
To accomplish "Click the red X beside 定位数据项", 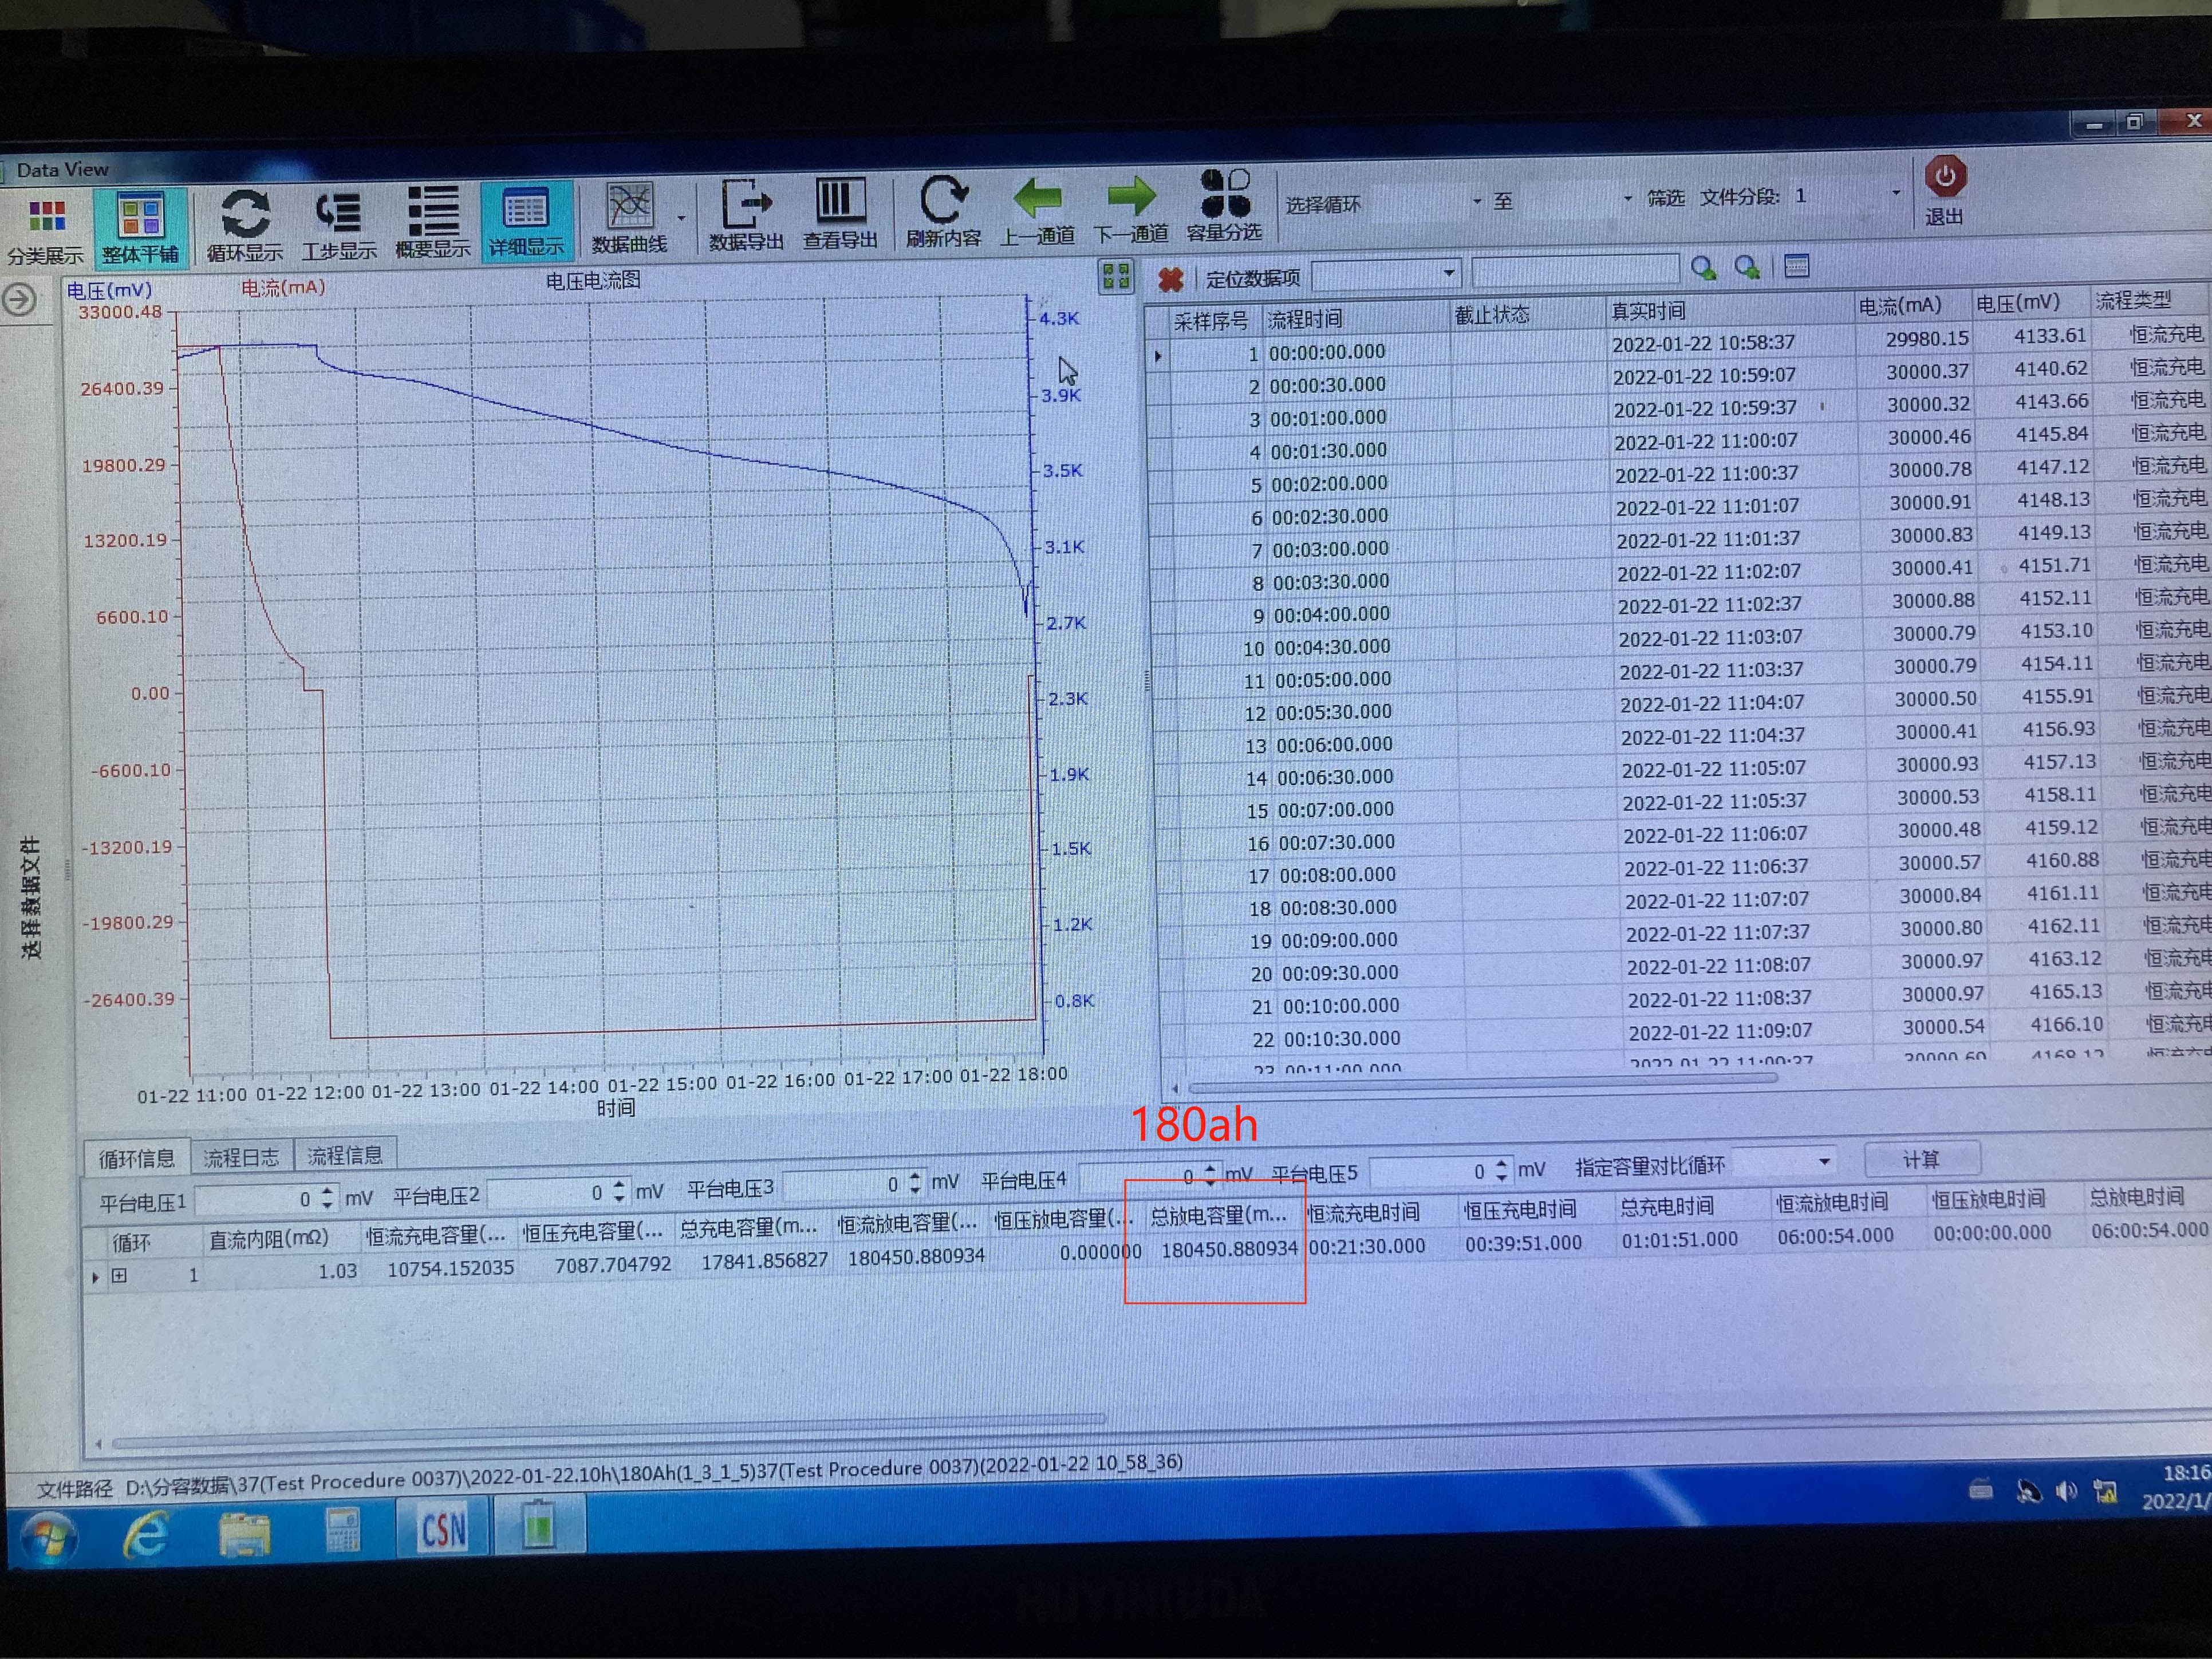I will [1170, 279].
